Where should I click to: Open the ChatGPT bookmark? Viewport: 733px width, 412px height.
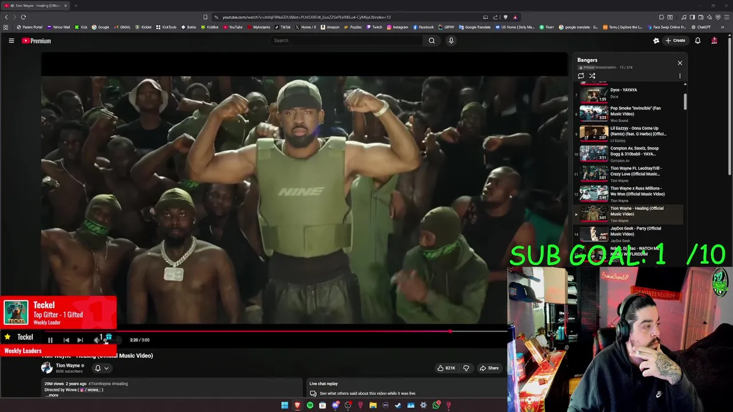[700, 27]
